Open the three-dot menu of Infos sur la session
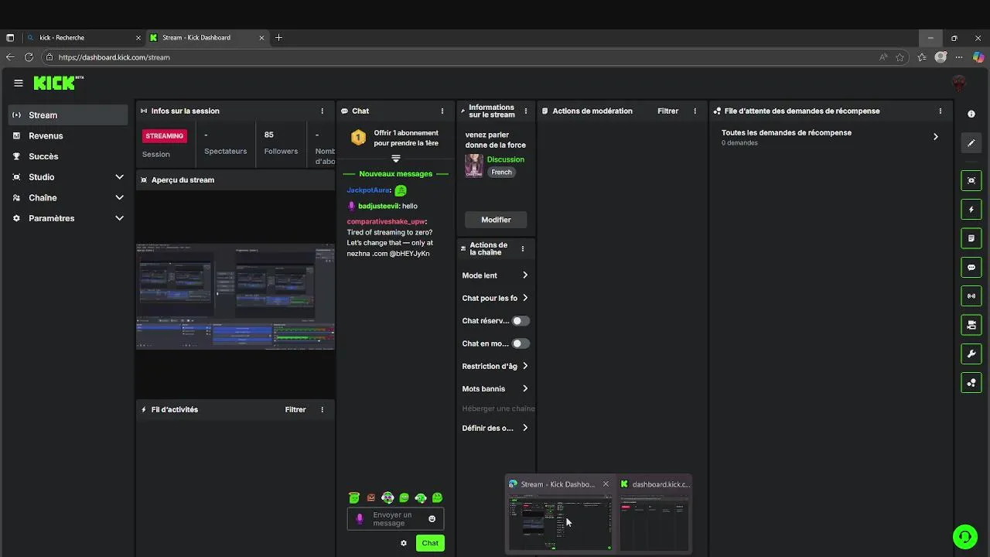This screenshot has width=990, height=557. click(323, 111)
